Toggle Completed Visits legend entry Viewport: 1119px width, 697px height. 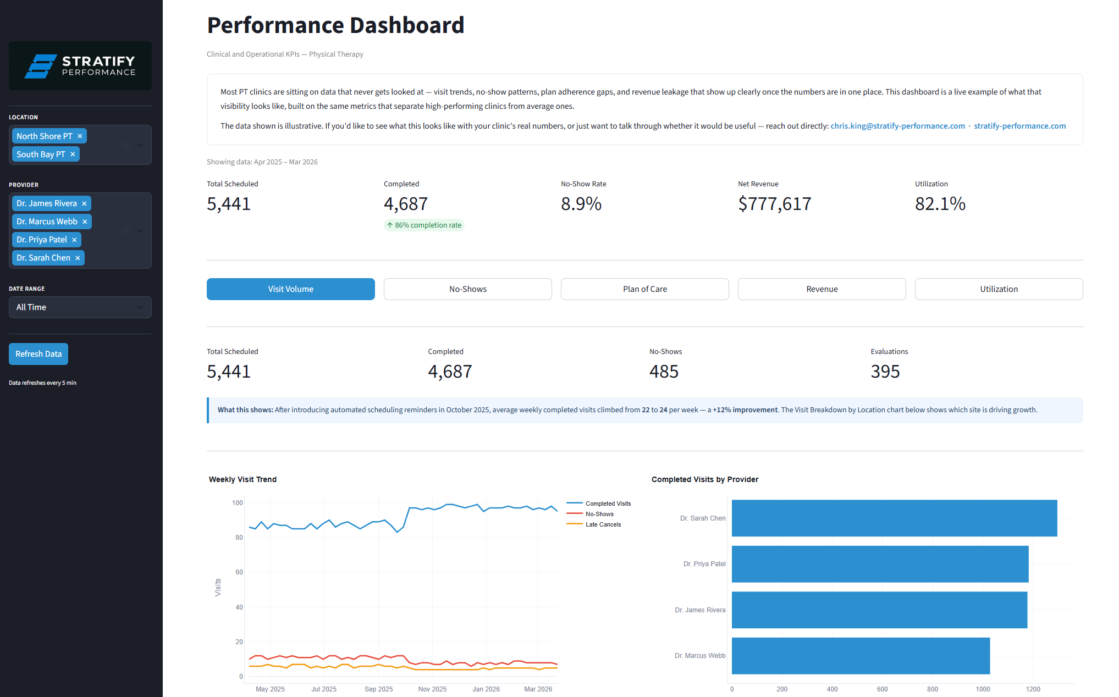tap(599, 504)
